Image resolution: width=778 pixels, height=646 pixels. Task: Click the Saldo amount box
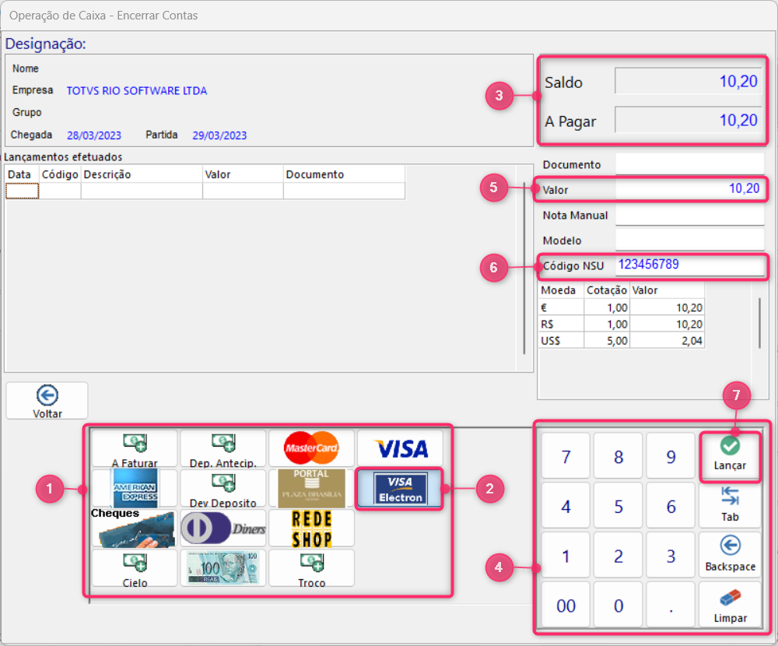689,81
